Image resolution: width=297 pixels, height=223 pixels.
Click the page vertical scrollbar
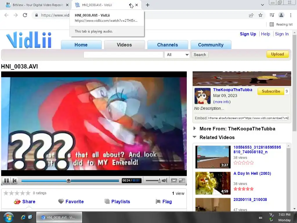tap(294, 83)
